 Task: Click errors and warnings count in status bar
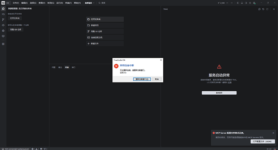point(35,149)
